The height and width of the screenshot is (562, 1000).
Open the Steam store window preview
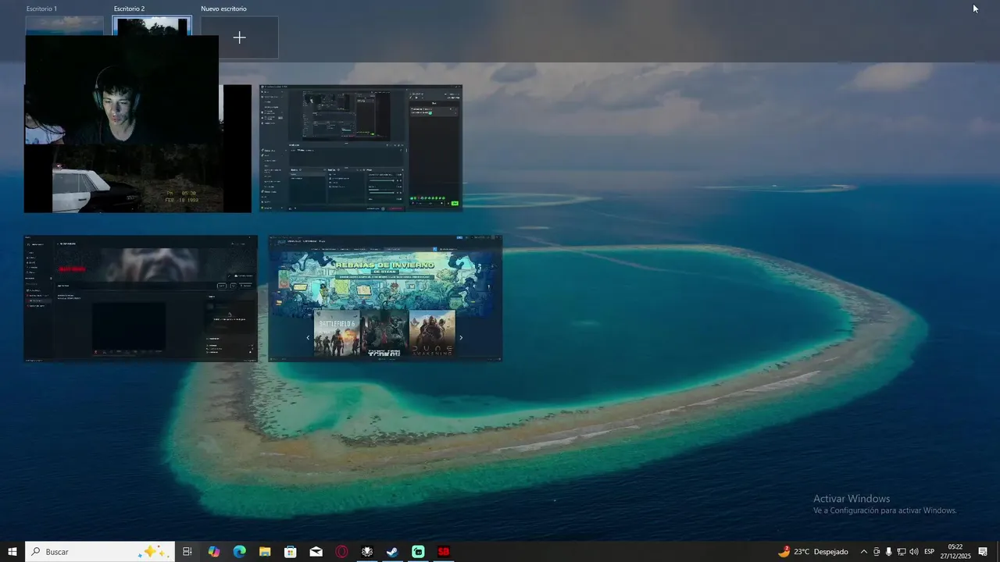tap(385, 298)
